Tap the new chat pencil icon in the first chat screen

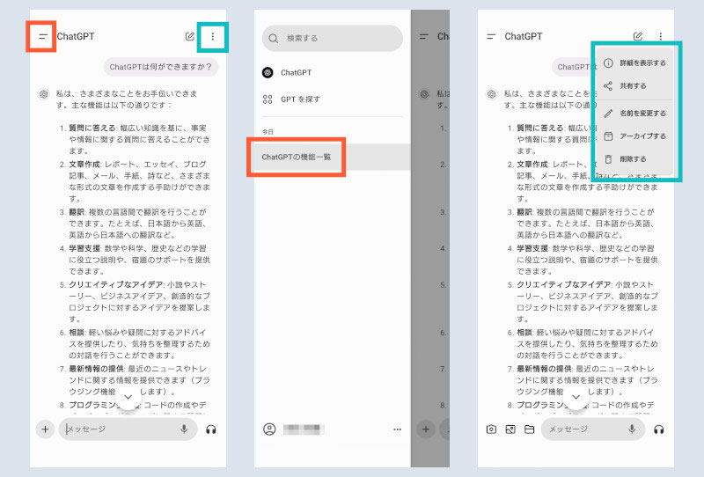click(190, 36)
